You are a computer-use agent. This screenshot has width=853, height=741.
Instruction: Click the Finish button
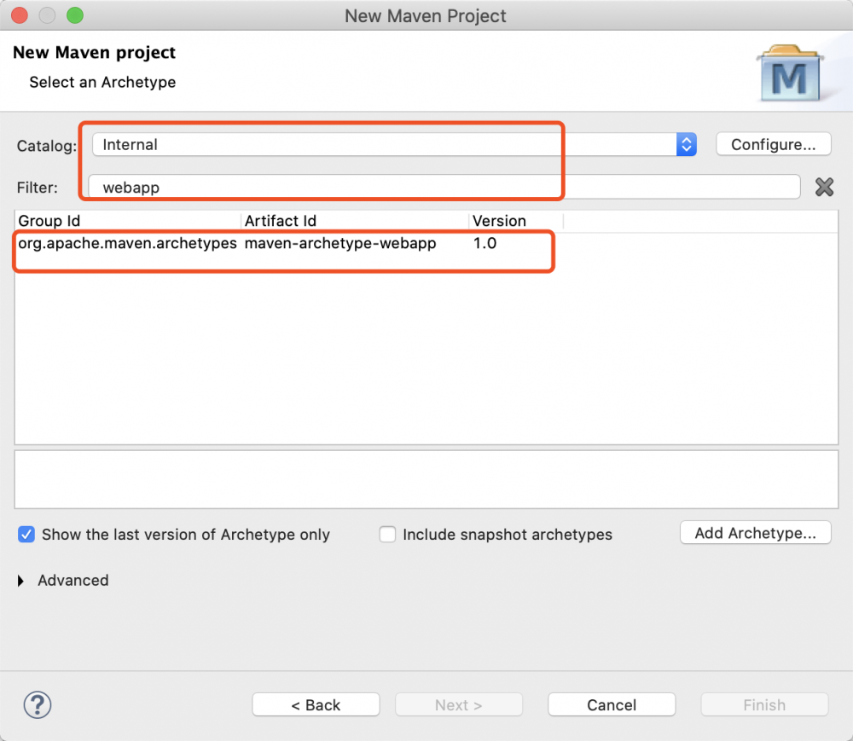(x=764, y=705)
